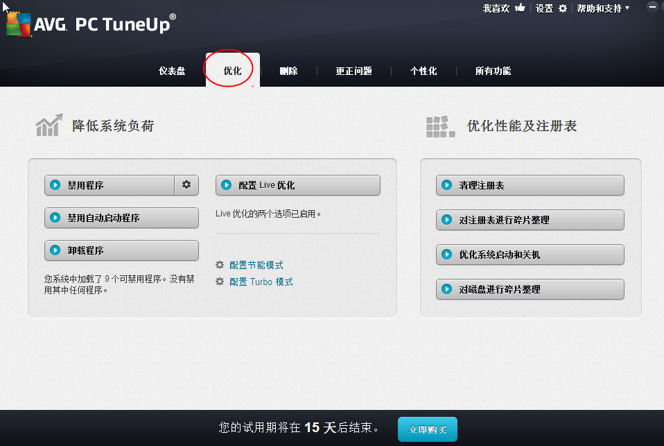
Task: Click the 我喜欢 text link
Action: click(496, 8)
